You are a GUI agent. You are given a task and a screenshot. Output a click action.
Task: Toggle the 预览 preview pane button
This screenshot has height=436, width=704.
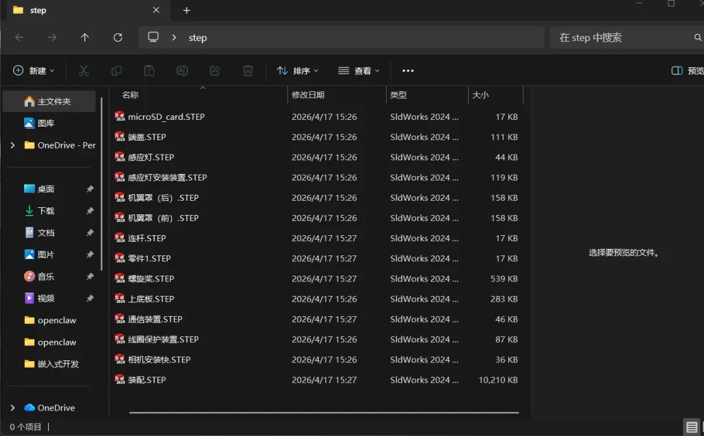point(687,70)
